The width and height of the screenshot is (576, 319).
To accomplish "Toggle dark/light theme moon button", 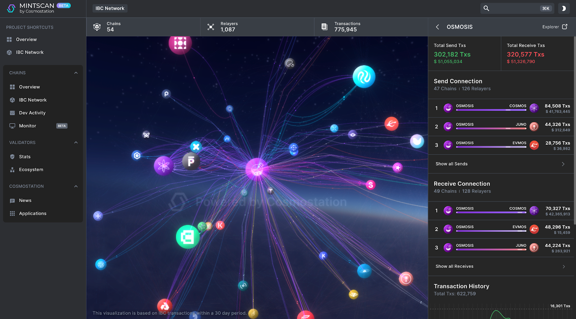I will 564,8.
